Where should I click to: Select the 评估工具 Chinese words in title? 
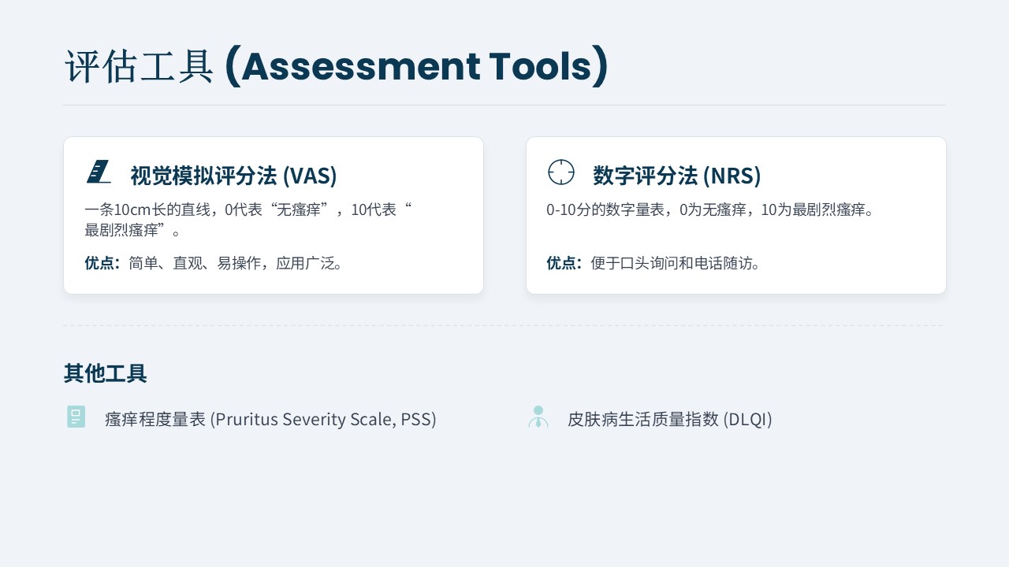pyautogui.click(x=139, y=67)
